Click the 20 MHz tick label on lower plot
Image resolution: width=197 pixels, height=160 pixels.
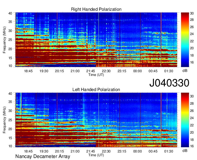10,129
